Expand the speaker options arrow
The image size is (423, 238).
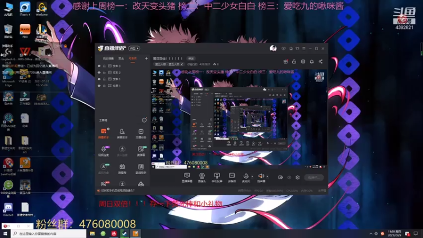[268, 177]
